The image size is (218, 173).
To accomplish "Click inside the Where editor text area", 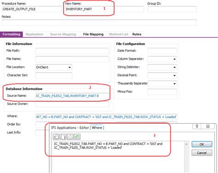I will pyautogui.click(x=119, y=156).
